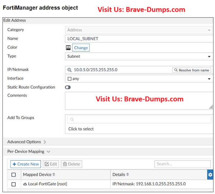Screen dimensions: 215x194
Task: Click the per-device mapping Search box
Action: (x=182, y=164)
